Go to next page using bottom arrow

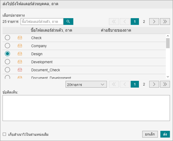click(x=154, y=84)
